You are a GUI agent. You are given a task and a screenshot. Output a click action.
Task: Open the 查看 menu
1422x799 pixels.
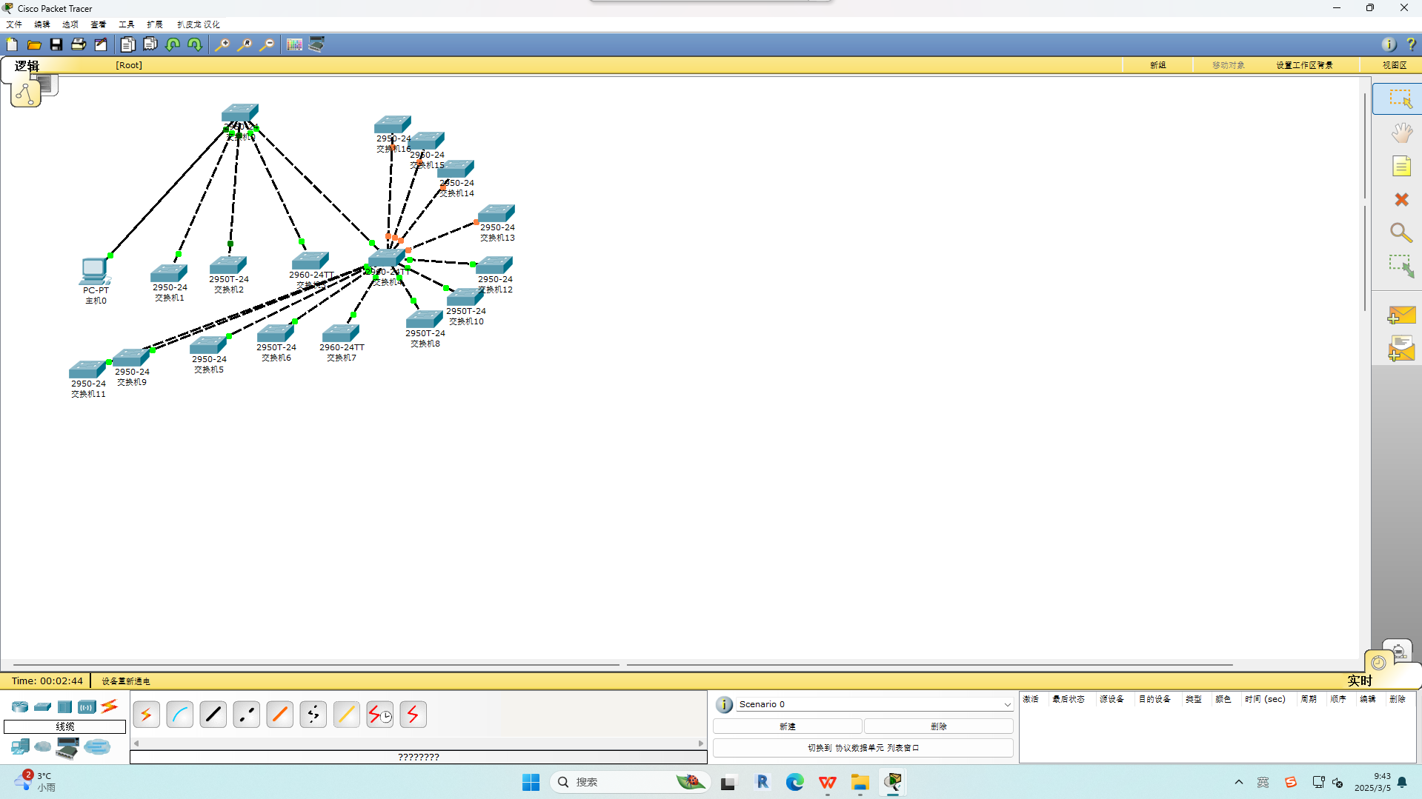click(99, 24)
